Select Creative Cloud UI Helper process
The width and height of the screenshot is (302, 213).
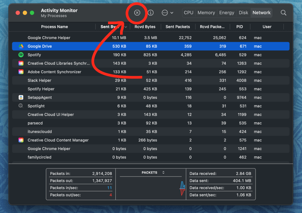coord(51,115)
